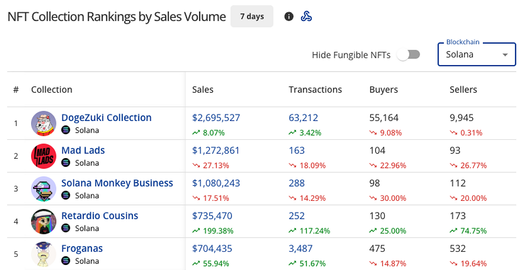Click the Froganas frog avatar
Image resolution: width=521 pixels, height=270 pixels.
[x=44, y=254]
